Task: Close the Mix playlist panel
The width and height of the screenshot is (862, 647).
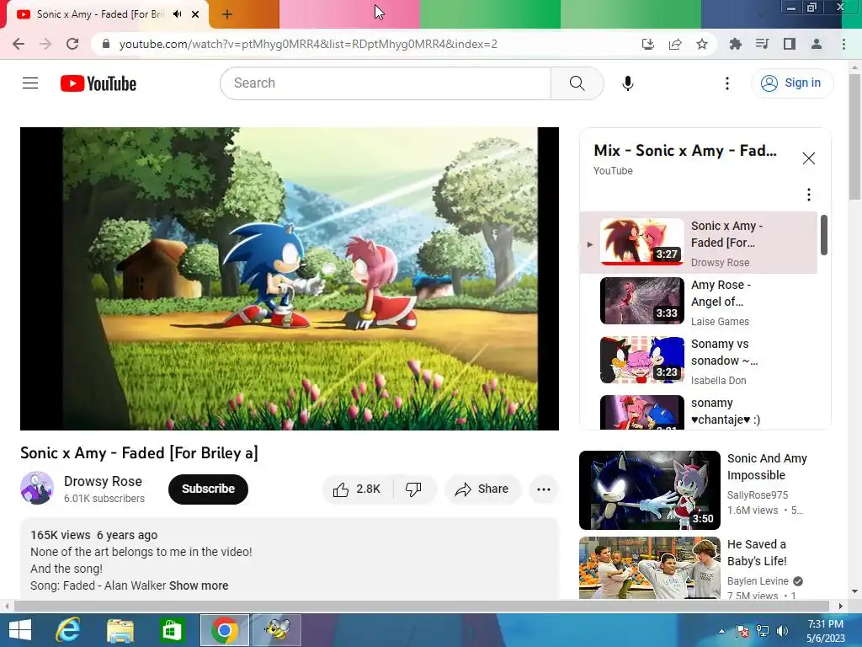Action: (x=808, y=158)
